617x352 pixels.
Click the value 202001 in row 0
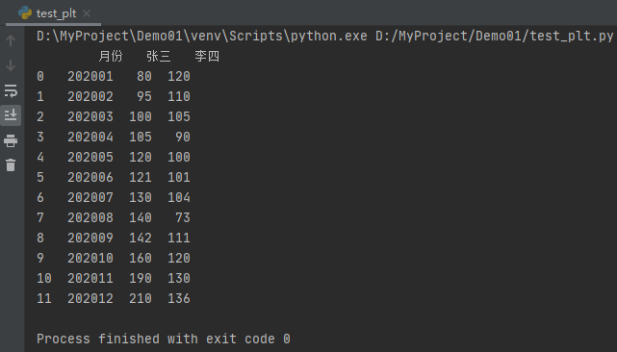tap(90, 76)
